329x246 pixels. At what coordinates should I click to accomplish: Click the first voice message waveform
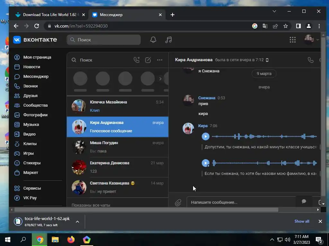pos(264,136)
